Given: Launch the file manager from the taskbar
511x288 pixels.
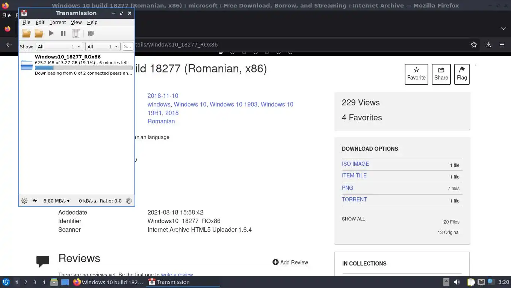Looking at the screenshot, I should [x=54, y=282].
